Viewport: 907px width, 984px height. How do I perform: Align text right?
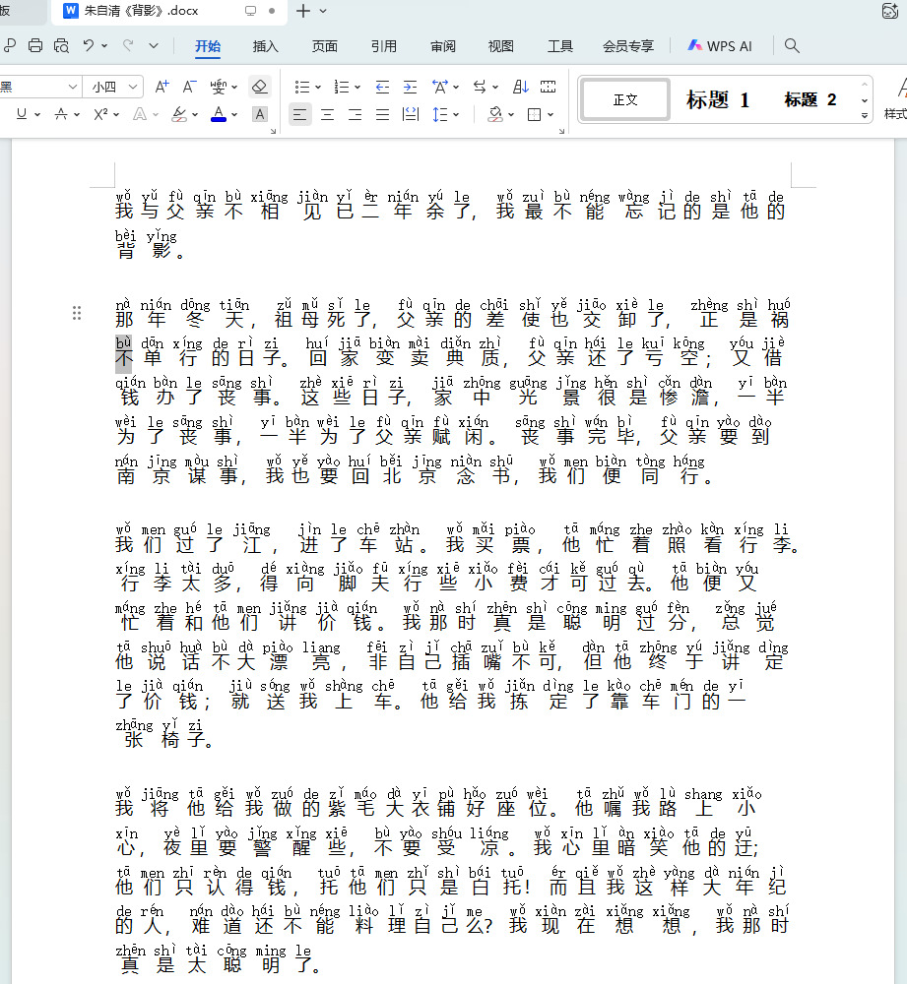coord(355,115)
